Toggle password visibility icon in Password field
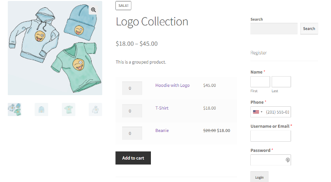This screenshot has height=182, width=331. pyautogui.click(x=288, y=160)
